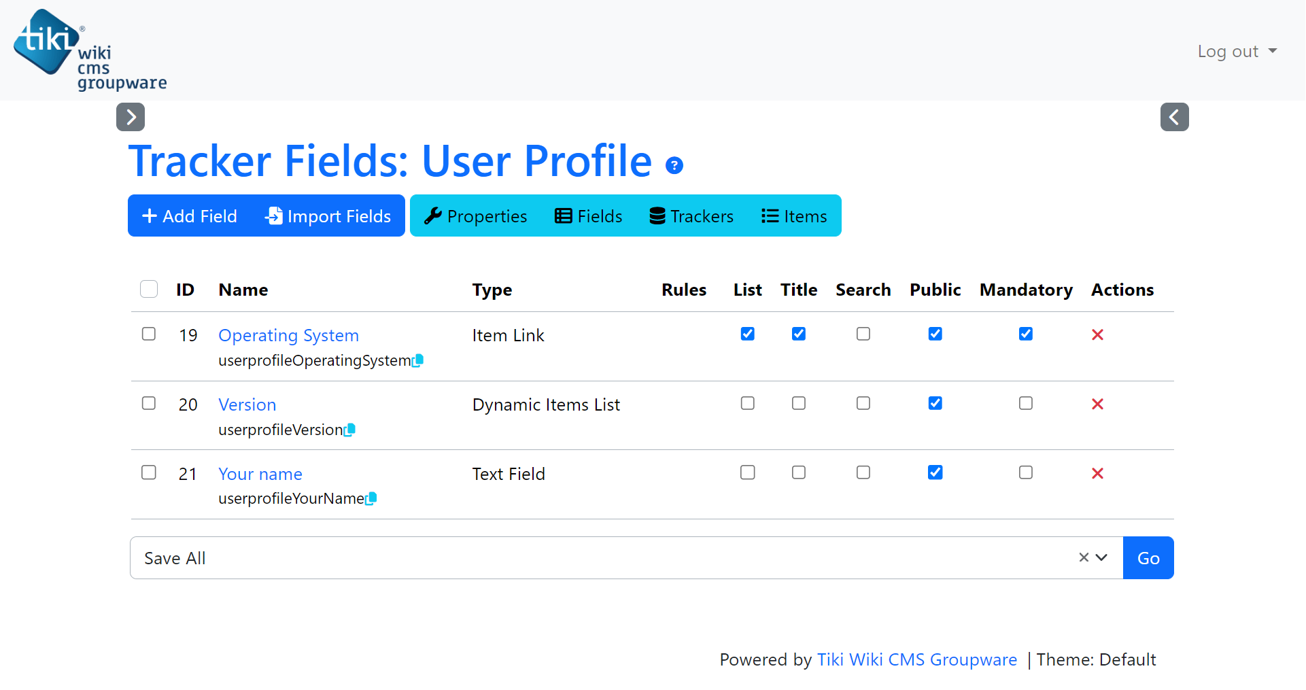Screen dimensions: 1306x690
Task: Copy the userprofileOperatingSystem permanent name
Action: [418, 360]
